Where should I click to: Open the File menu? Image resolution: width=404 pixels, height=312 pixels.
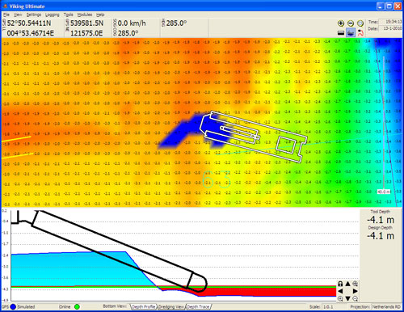pos(6,15)
